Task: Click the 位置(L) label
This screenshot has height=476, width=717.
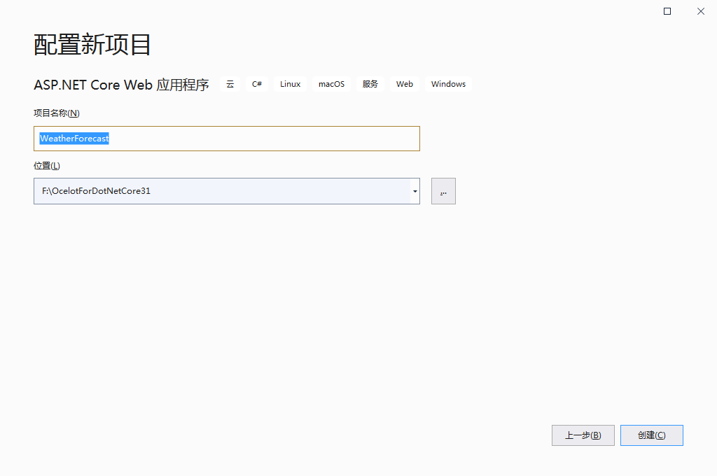Action: [47, 165]
